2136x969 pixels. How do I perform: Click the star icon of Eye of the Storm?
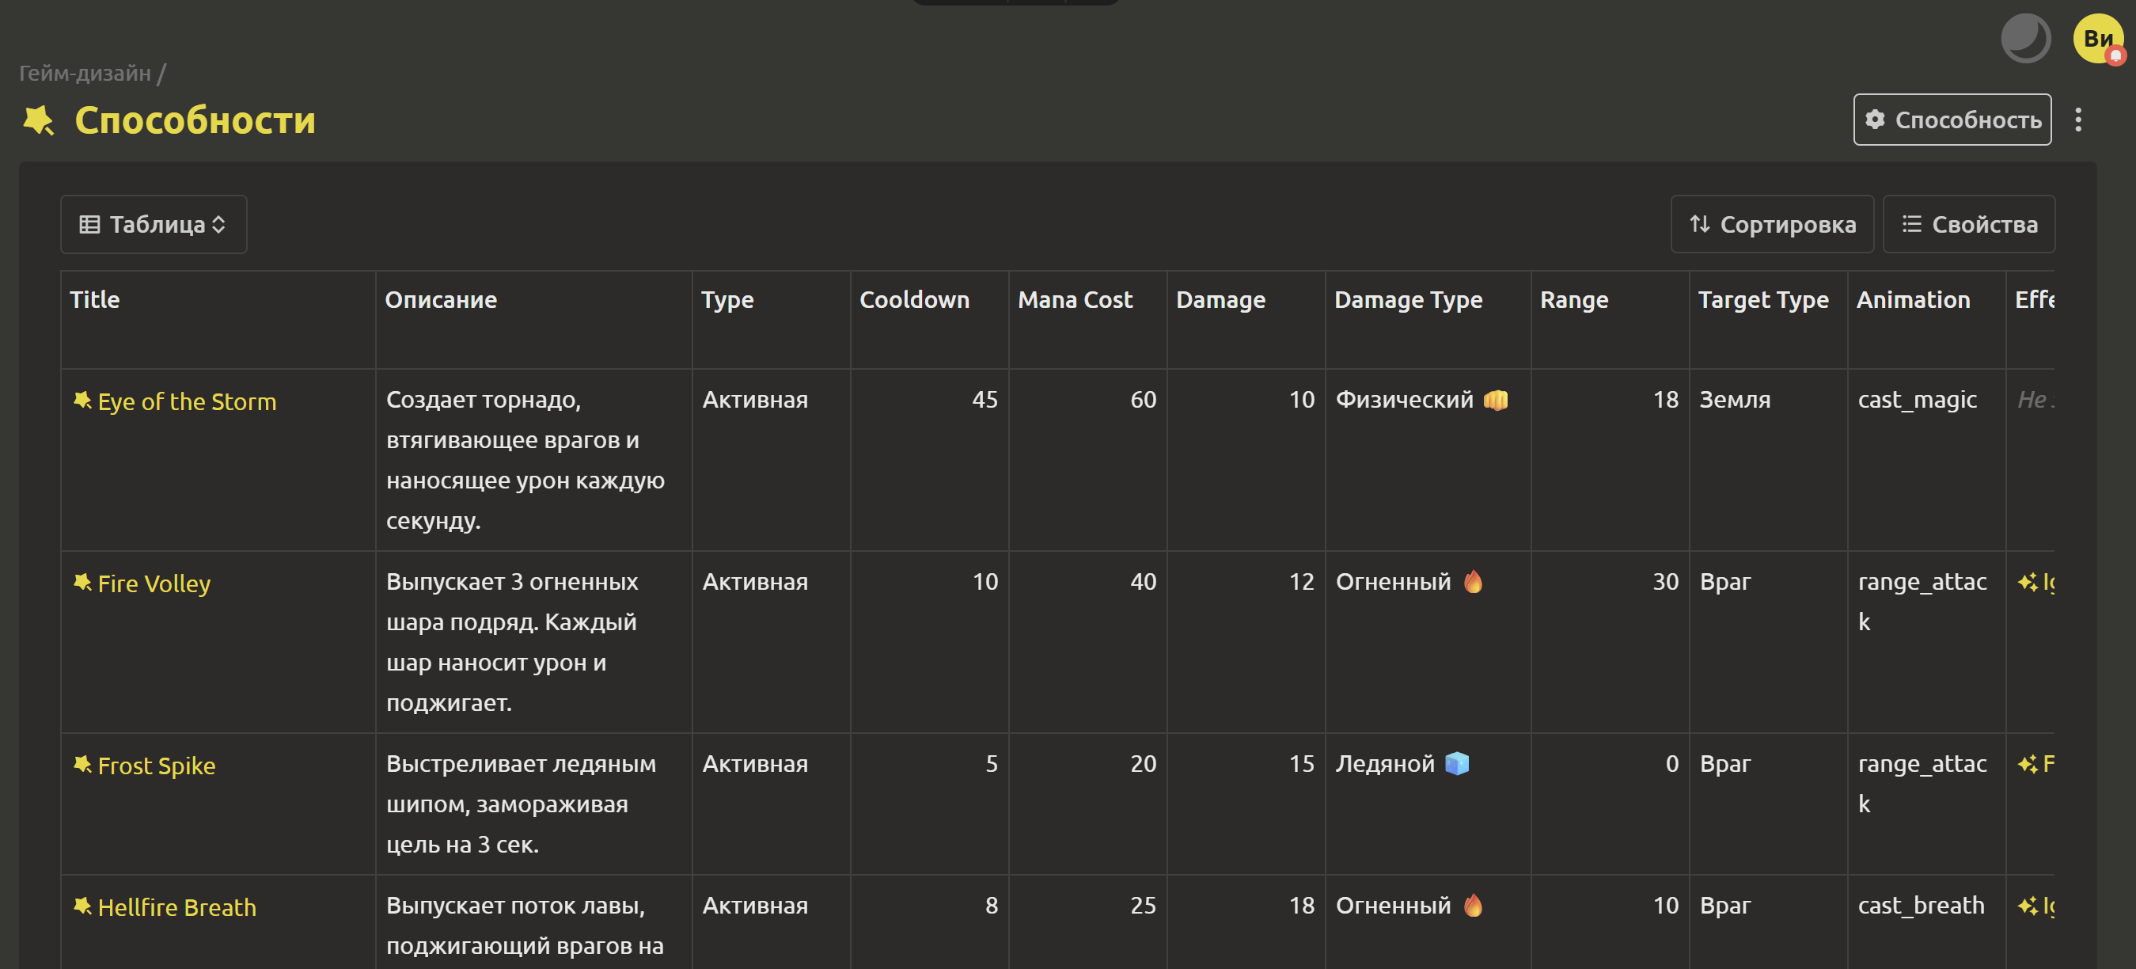pos(82,400)
